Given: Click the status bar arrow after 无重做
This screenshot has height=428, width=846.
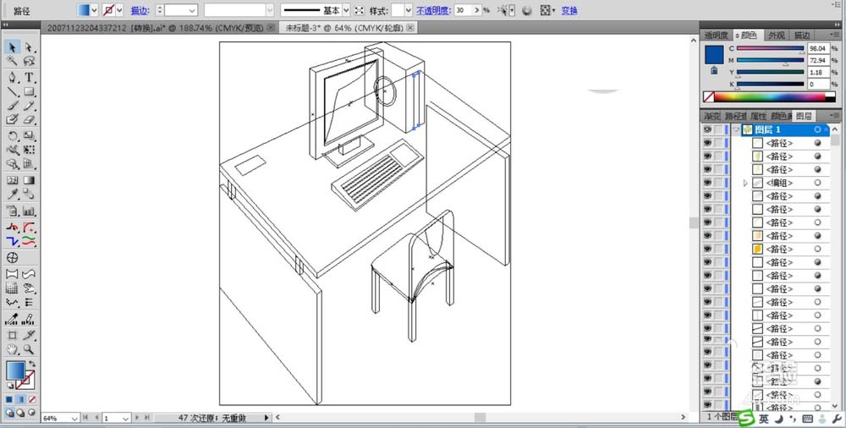Looking at the screenshot, I should [x=266, y=418].
